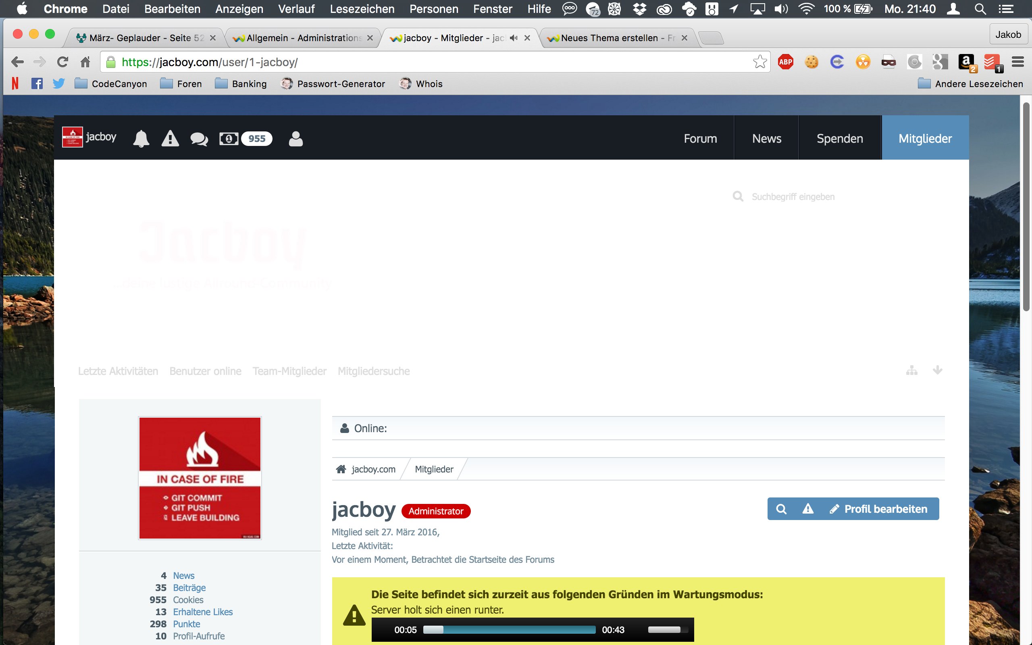Screen dimensions: 1032x645
Task: Open Chrome's hamburger menu
Action: (1017, 62)
